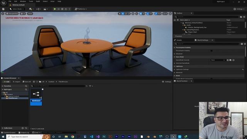Toggle surface snapping icon in viewport
Screen dimensions: 247x139
[x=137, y=14]
